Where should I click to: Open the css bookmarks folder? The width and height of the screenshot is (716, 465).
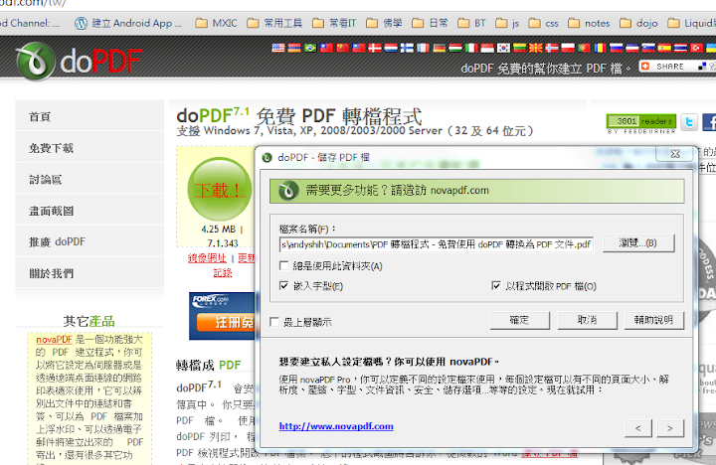pyautogui.click(x=543, y=23)
